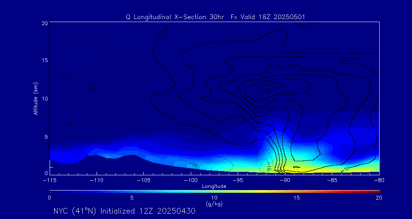
Task: Select longitude tick label '-80'
Action: coord(379,180)
